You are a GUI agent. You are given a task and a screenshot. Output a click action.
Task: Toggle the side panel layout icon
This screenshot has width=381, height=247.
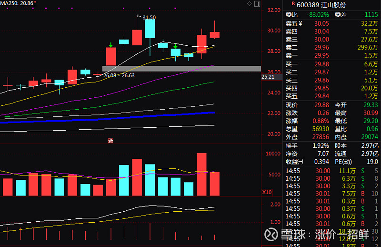point(257,4)
